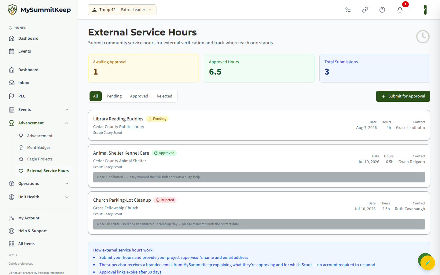Click the rejection note about cleanup day
440x275 pixels.
pos(259,224)
